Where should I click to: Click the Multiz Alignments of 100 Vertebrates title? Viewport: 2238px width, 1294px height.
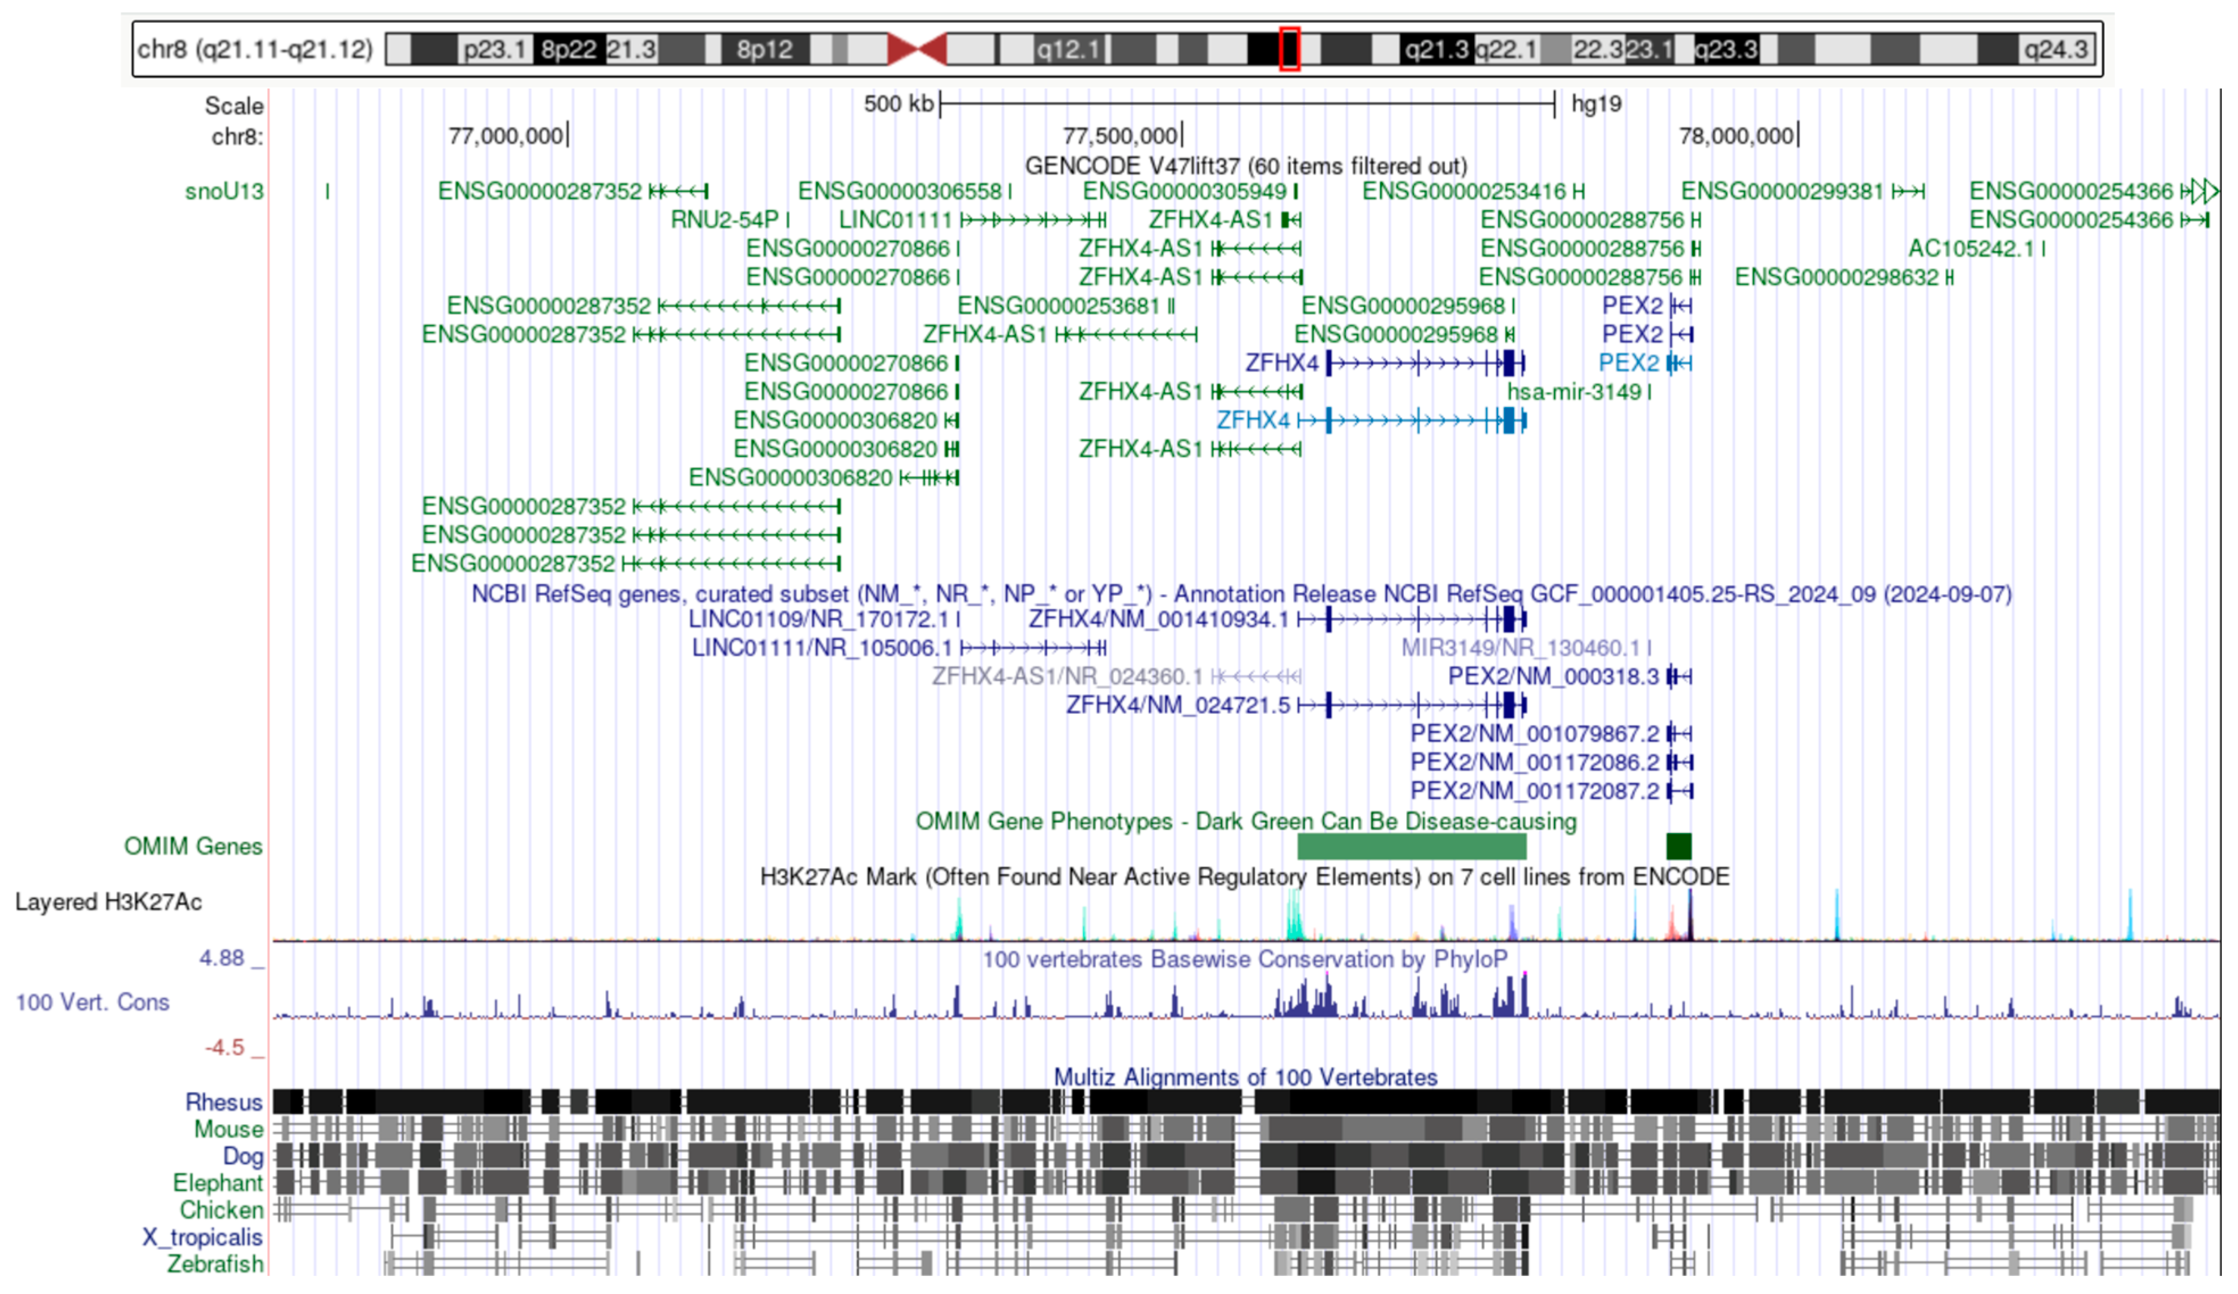coord(1245,1076)
